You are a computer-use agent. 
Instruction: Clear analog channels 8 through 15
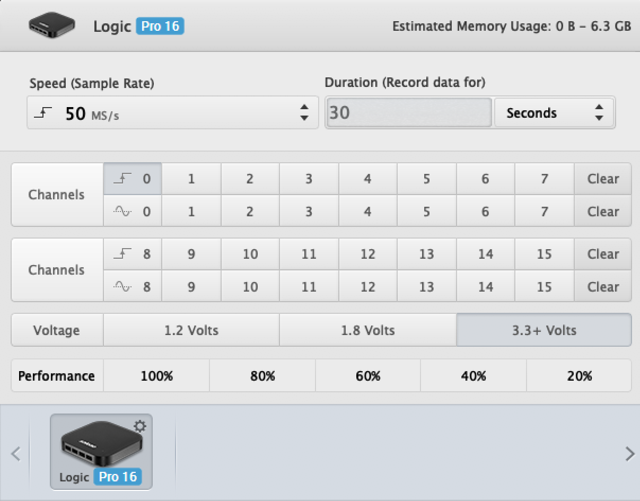pyautogui.click(x=603, y=286)
